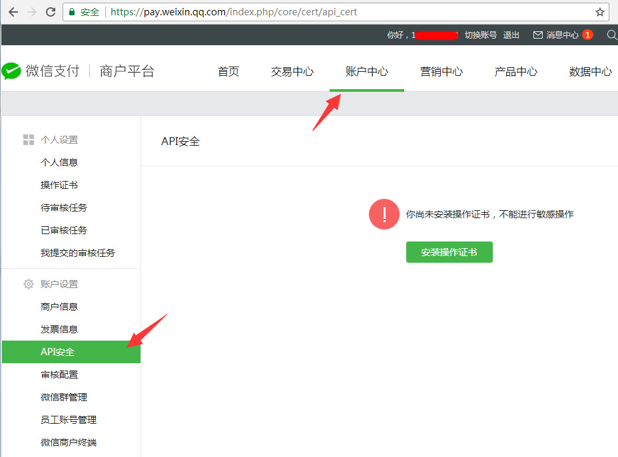Click the 安装操作证书 button
The image size is (618, 457).
click(x=449, y=252)
